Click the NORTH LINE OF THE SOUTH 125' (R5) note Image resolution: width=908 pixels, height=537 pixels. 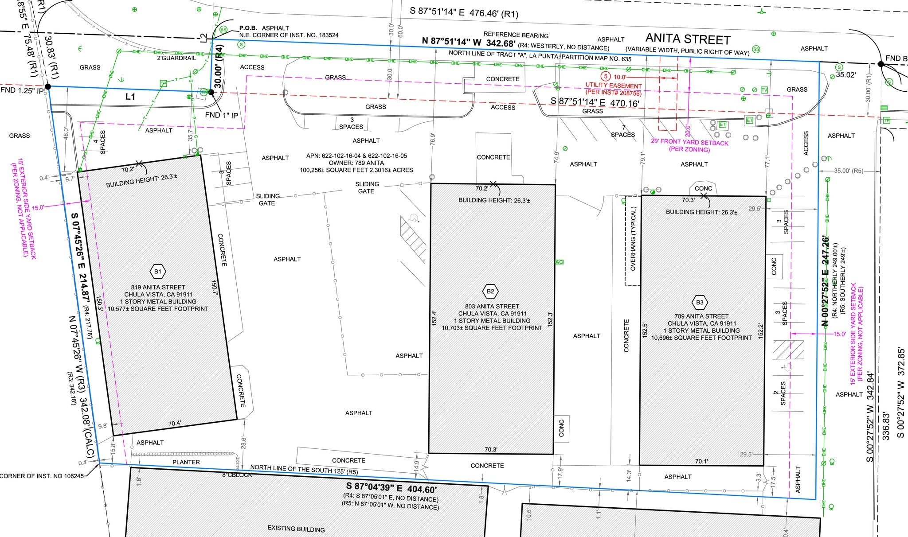[304, 470]
